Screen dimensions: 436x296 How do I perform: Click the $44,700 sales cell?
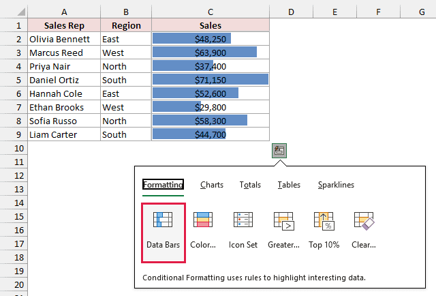(x=211, y=134)
